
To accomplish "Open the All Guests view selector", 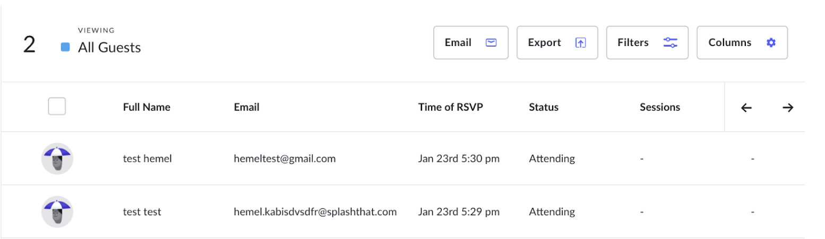I will (109, 48).
